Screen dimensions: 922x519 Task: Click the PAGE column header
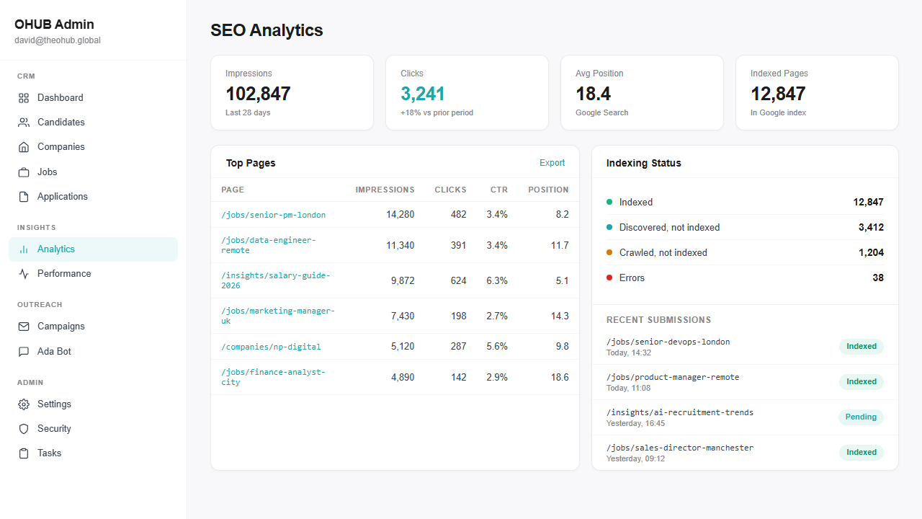233,190
